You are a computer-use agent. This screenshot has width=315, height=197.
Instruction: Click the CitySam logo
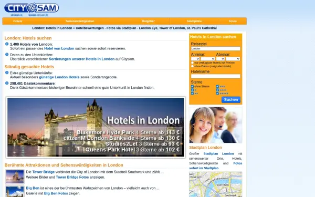(x=31, y=8)
